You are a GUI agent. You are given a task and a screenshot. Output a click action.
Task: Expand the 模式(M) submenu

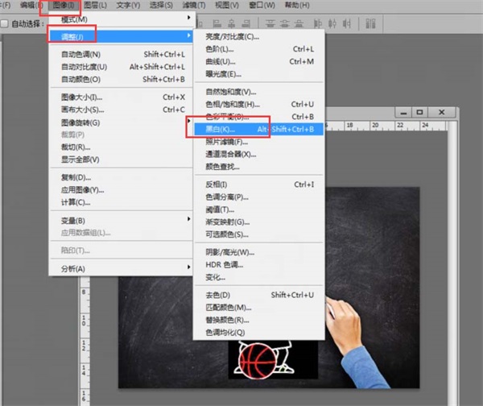pyautogui.click(x=122, y=19)
